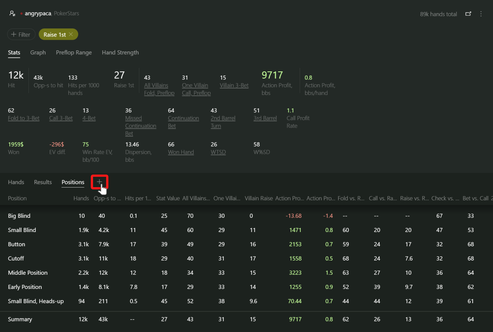This screenshot has width=493, height=332.
Task: Open the Results tab
Action: [43, 182]
